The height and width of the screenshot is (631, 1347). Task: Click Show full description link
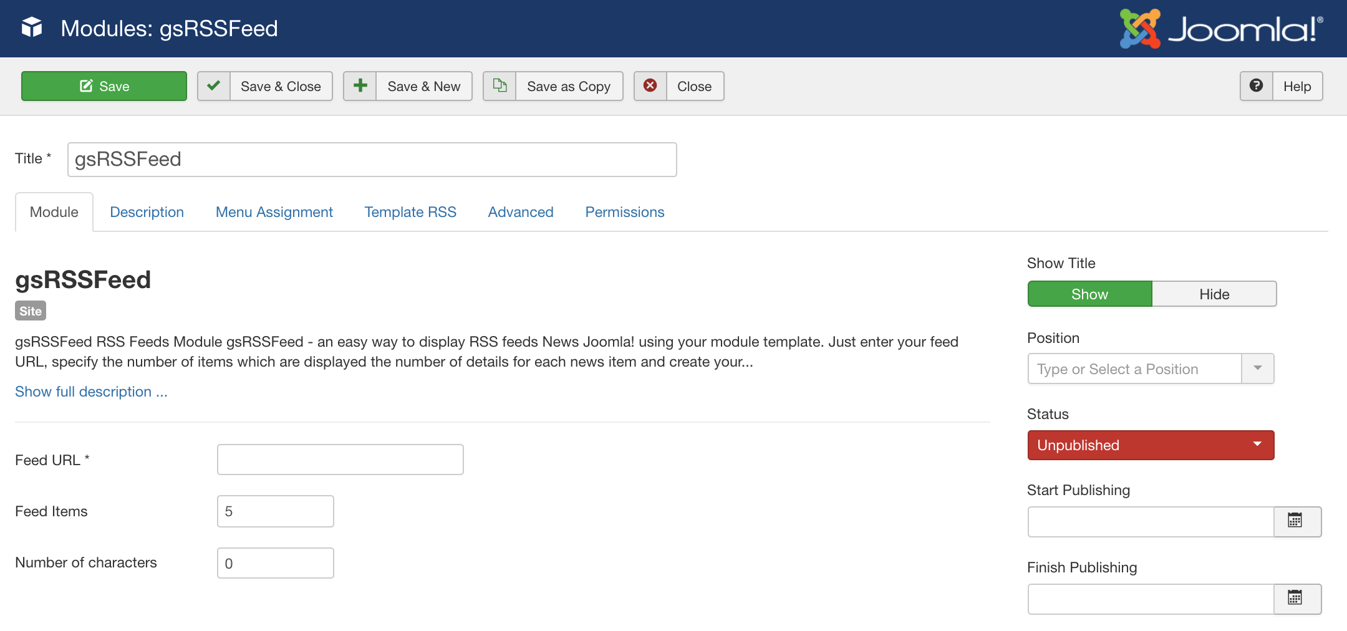point(91,392)
